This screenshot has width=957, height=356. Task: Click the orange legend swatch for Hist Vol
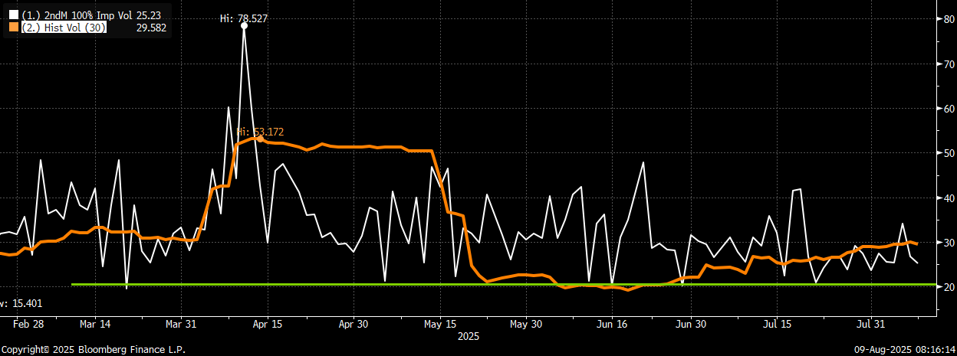[13, 28]
